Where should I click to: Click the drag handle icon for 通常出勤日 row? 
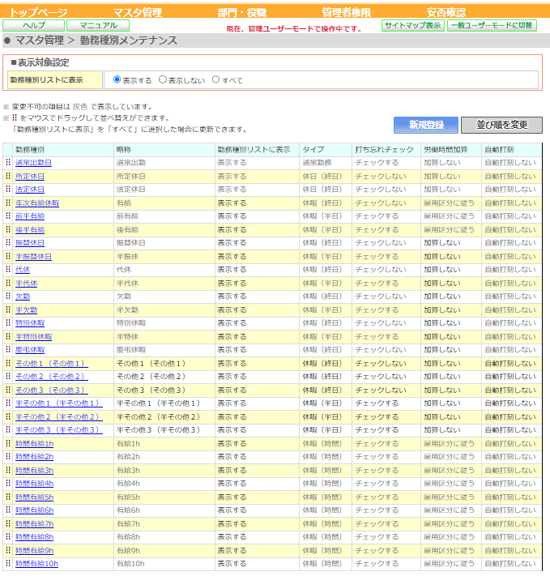click(x=8, y=162)
